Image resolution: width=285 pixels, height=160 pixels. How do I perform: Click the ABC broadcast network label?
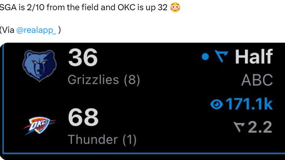point(257,80)
